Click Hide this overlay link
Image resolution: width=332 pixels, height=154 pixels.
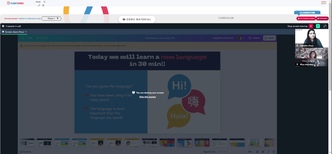pos(148,97)
